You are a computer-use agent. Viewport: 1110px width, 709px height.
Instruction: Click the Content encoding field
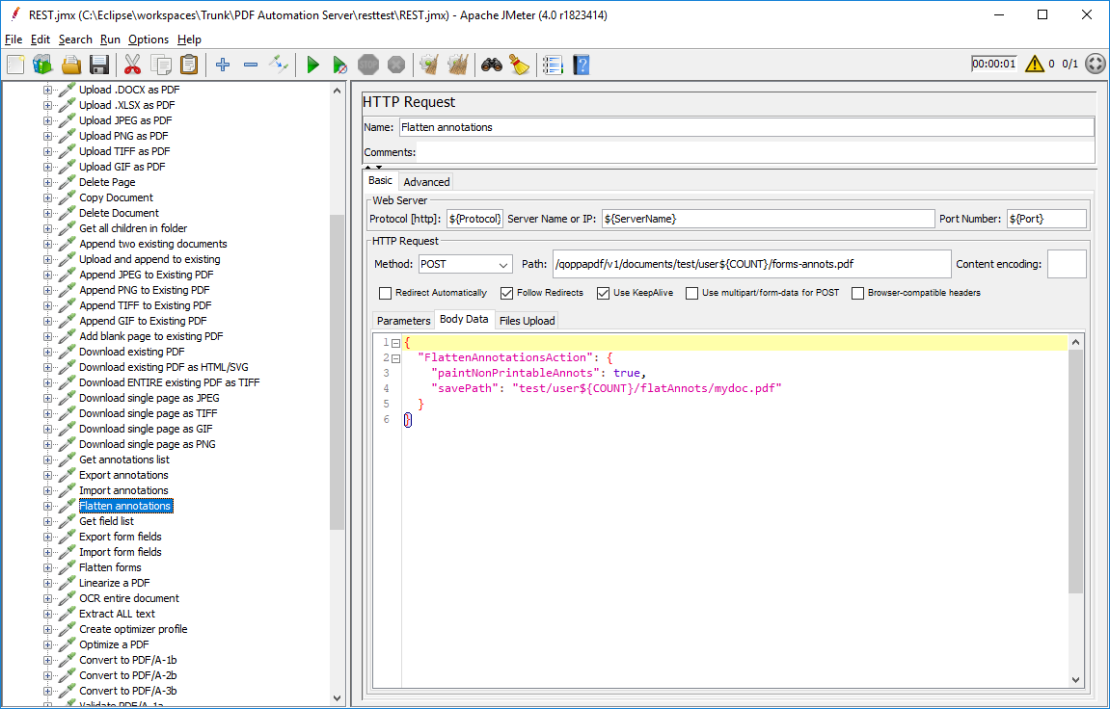1067,264
